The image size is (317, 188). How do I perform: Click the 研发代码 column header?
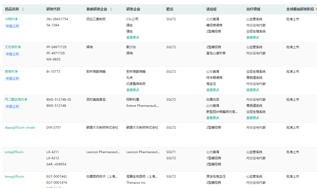(53, 9)
